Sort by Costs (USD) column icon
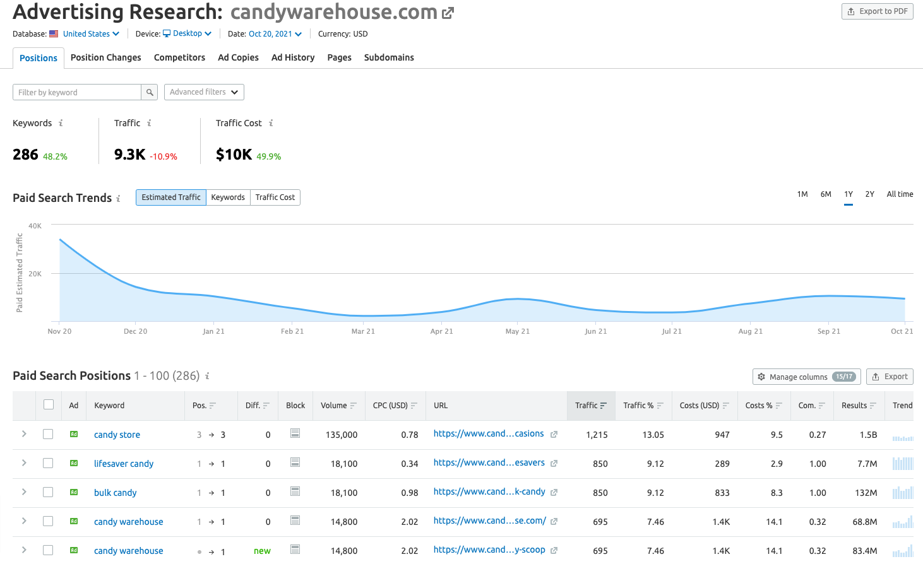The width and height of the screenshot is (923, 564). coord(726,406)
